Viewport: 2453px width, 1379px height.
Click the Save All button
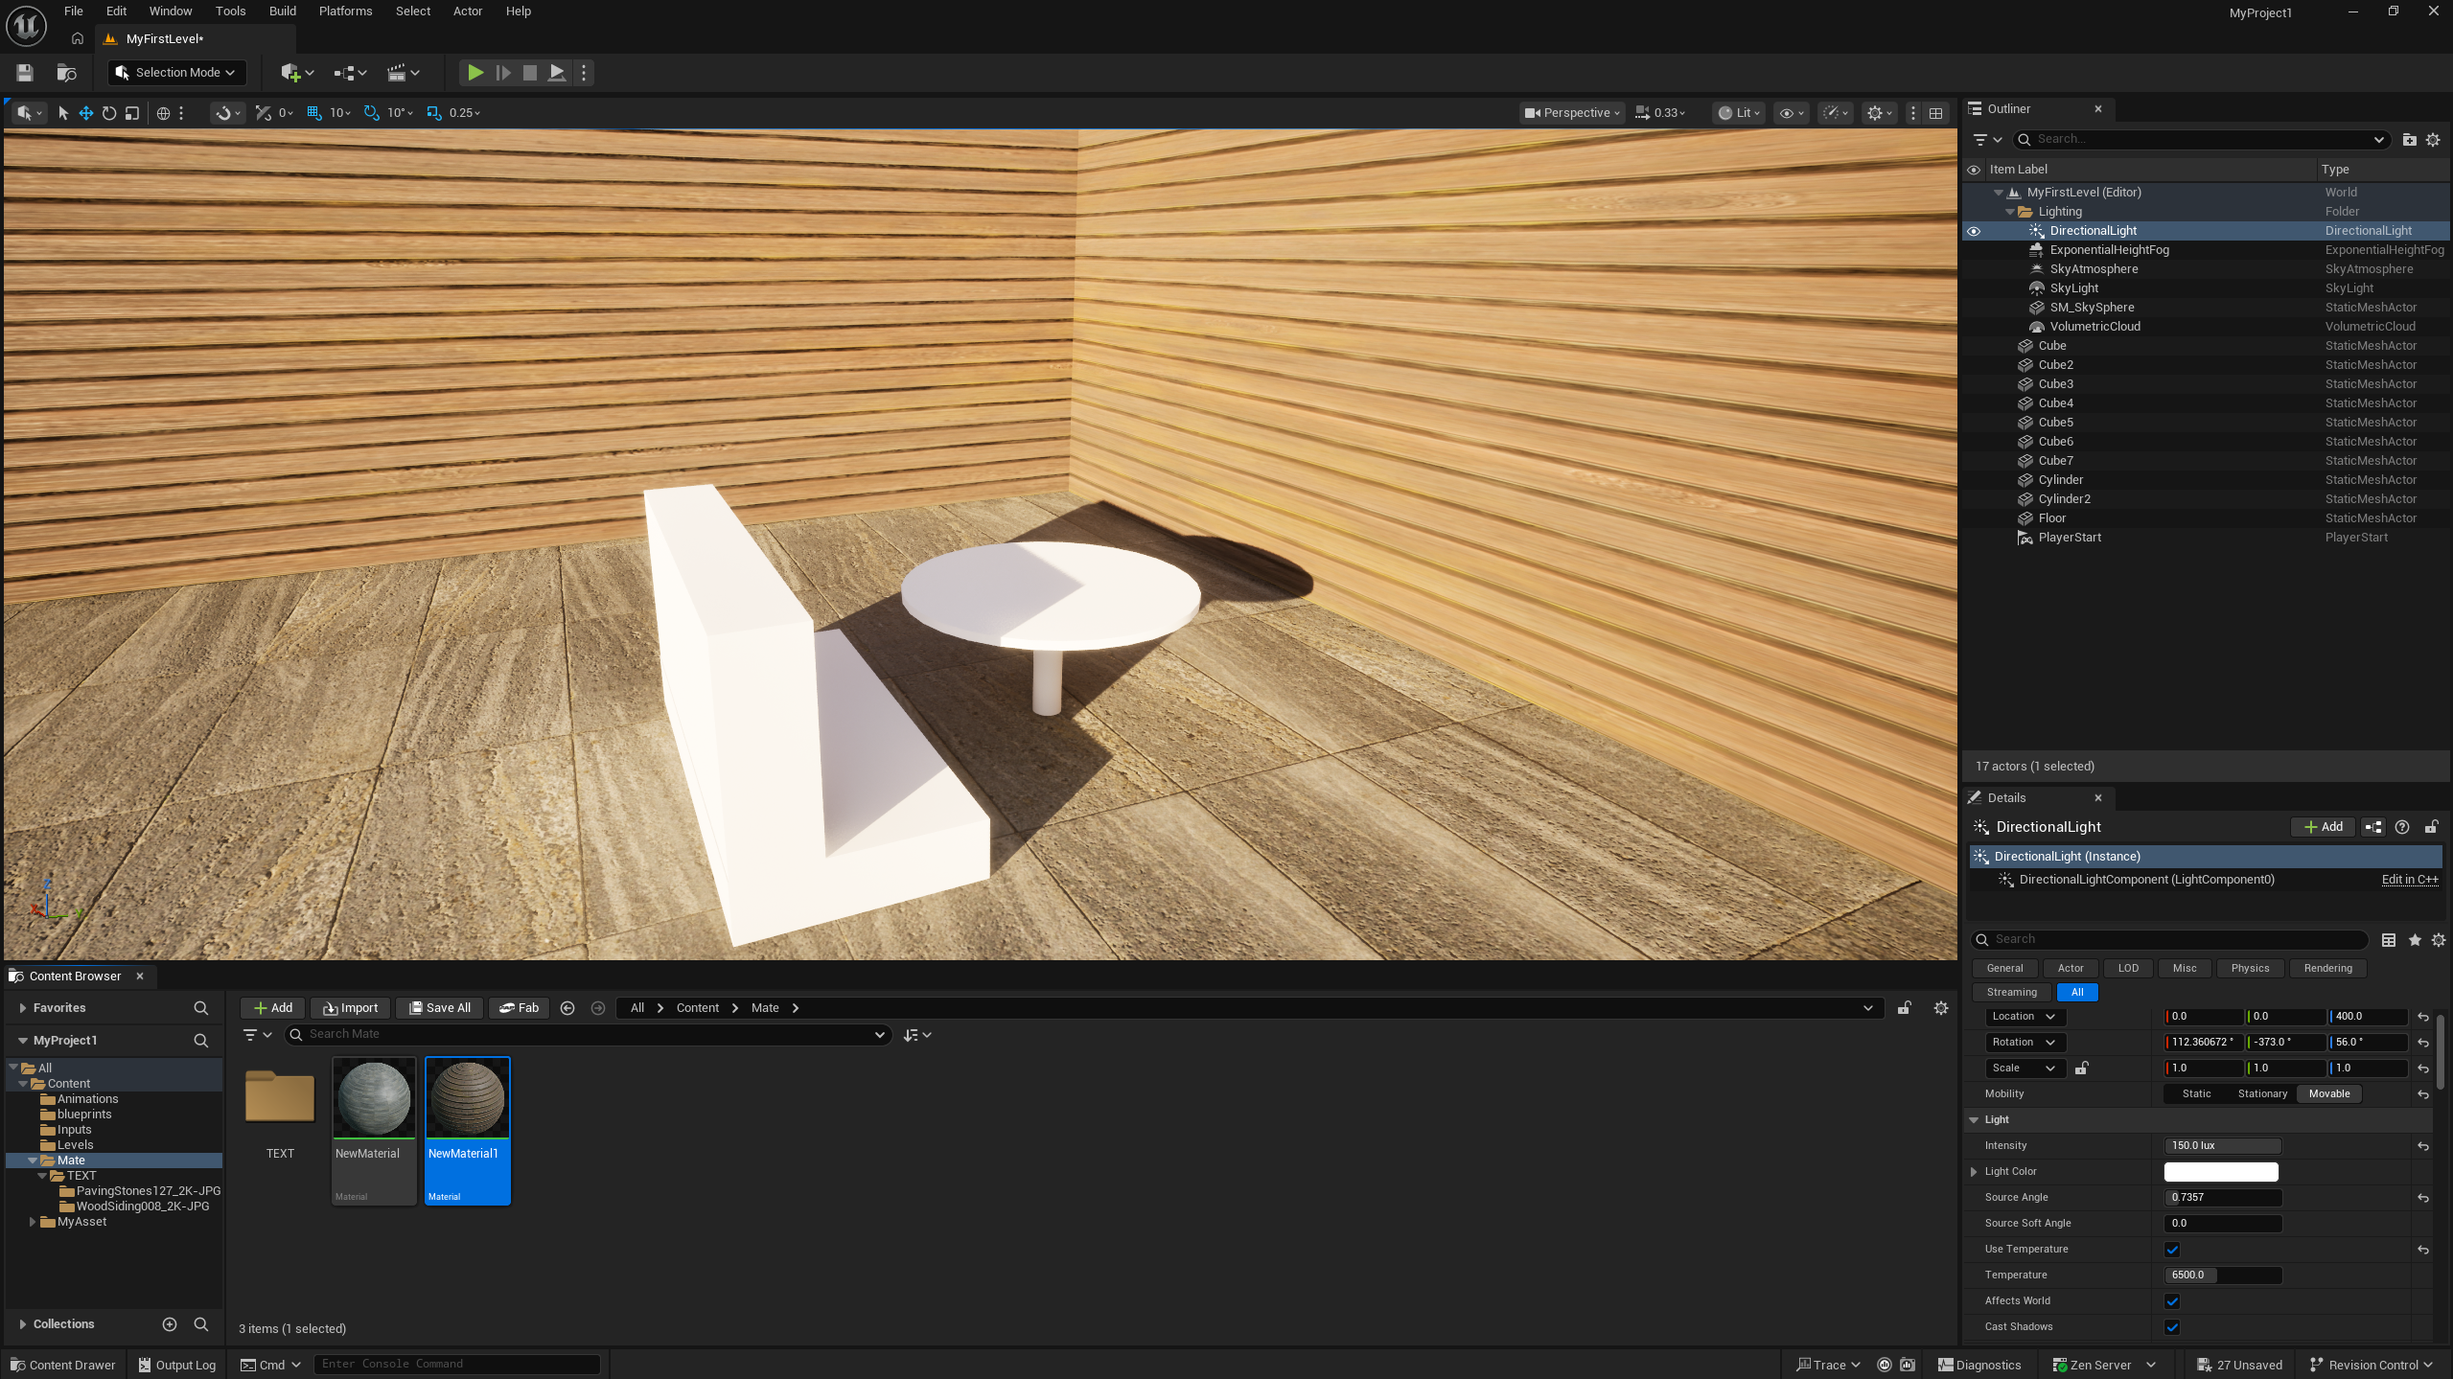coord(440,1008)
